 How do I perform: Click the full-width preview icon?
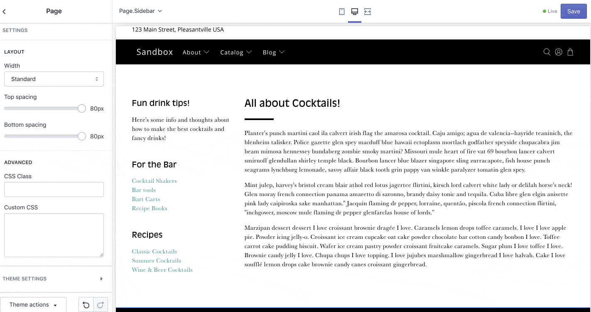[x=367, y=11]
